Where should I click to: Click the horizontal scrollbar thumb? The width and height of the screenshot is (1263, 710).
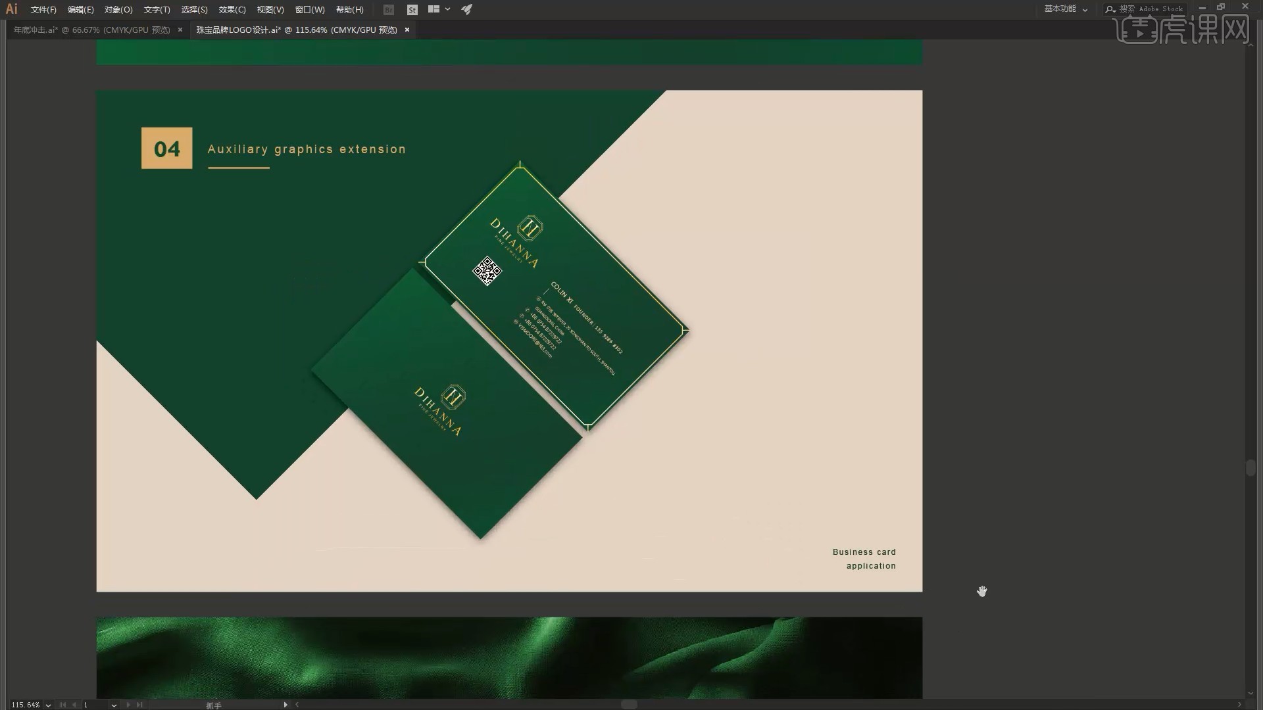[x=630, y=705]
